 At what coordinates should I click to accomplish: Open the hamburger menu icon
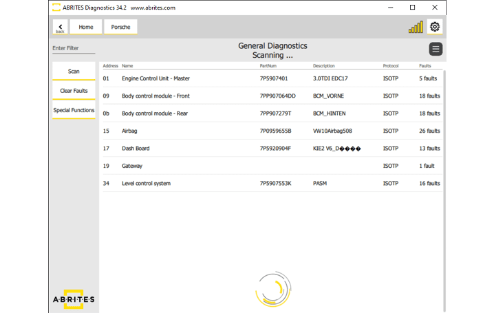coord(436,49)
